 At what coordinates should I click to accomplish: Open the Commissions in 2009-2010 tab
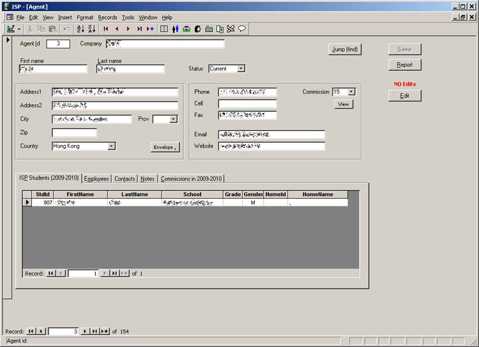192,179
